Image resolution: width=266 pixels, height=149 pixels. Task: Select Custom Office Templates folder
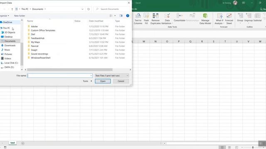pos(43,30)
